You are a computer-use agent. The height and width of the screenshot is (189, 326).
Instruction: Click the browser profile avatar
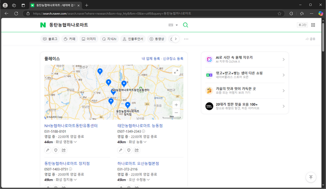[x=5, y=6]
